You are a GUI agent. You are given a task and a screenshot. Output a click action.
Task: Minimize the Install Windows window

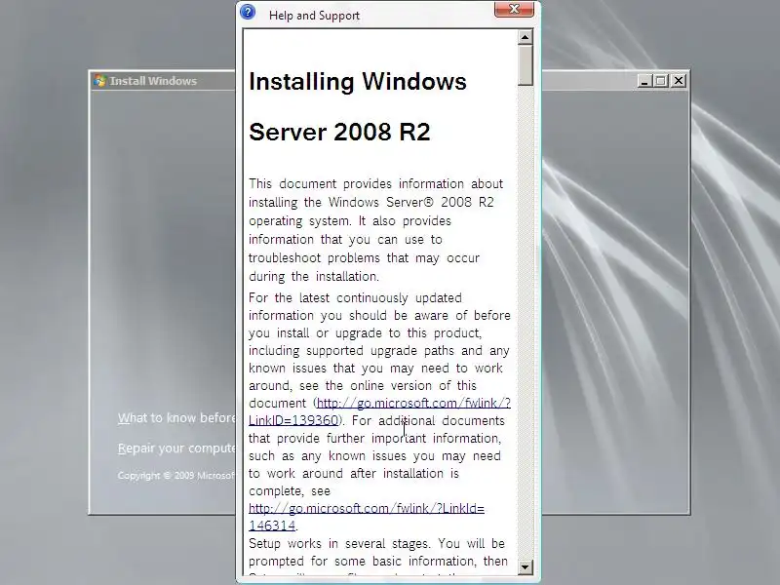[x=644, y=81]
